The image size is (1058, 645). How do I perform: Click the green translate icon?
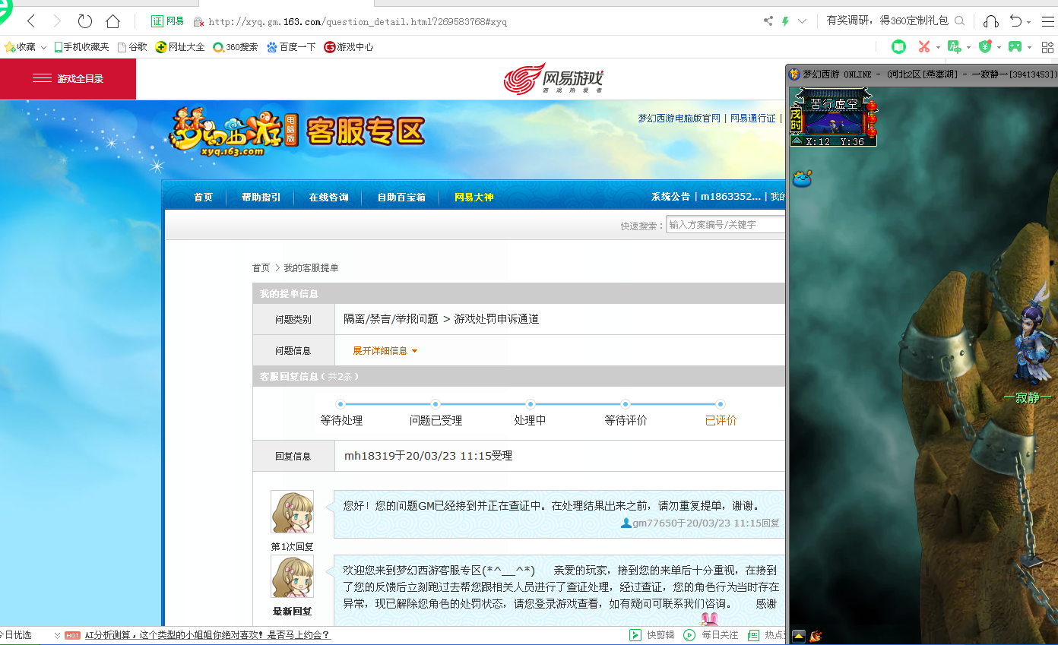pyautogui.click(x=955, y=47)
